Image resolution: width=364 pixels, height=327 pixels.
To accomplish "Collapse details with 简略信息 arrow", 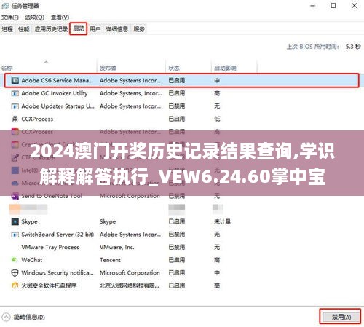I will point(6,317).
